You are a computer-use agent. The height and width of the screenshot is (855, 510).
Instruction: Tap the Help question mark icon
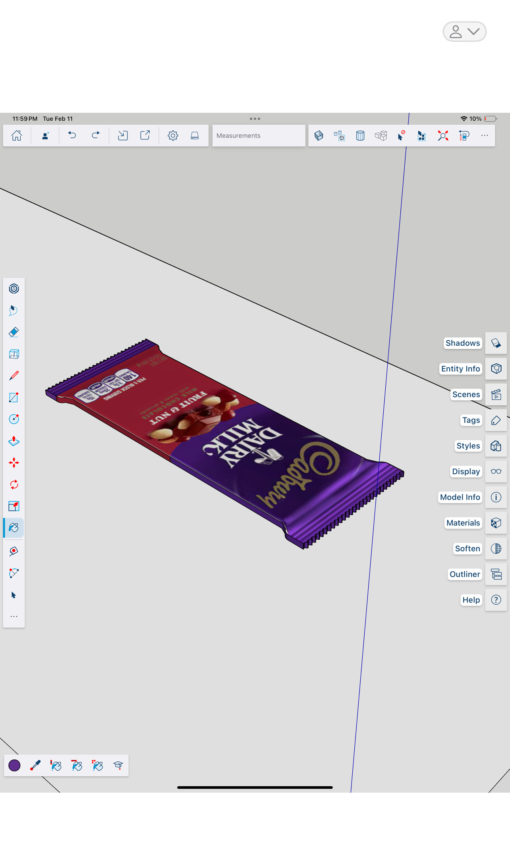click(x=496, y=600)
